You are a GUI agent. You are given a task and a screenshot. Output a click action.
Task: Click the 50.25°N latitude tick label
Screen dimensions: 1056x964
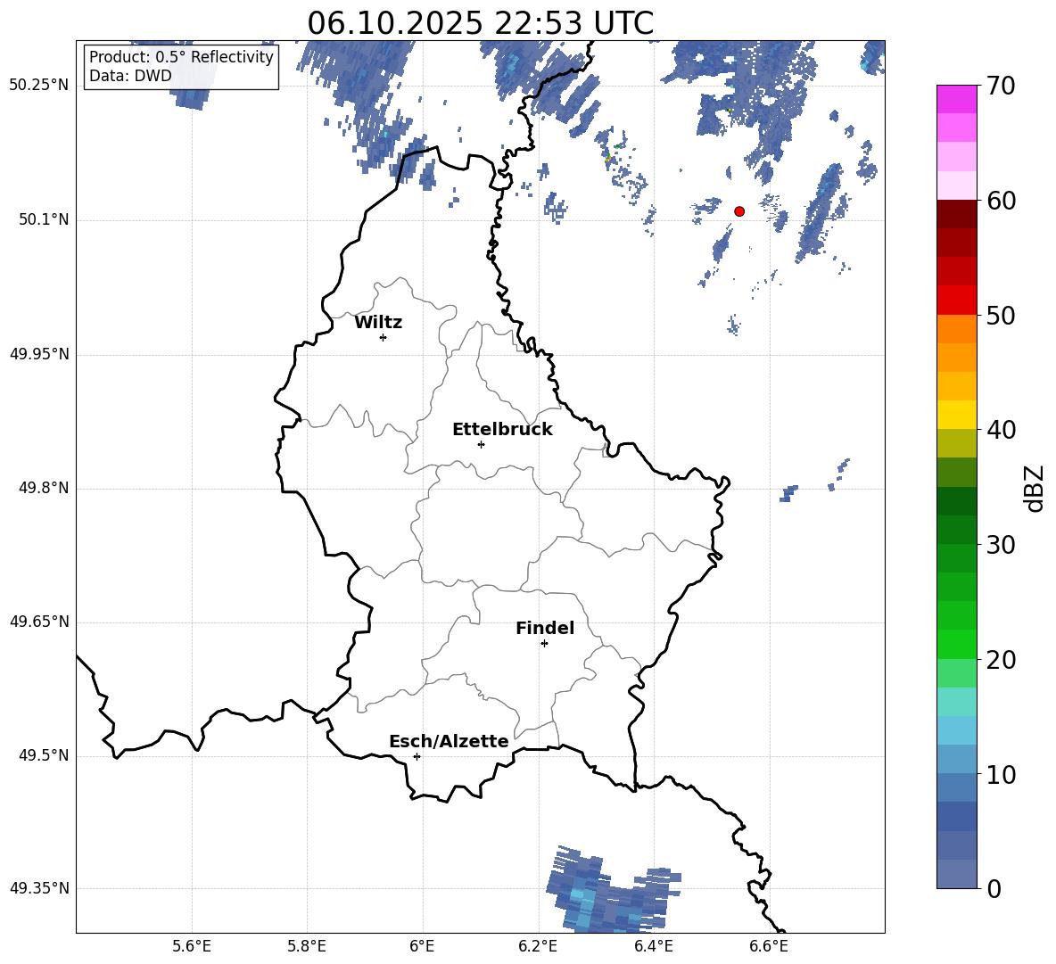point(39,86)
